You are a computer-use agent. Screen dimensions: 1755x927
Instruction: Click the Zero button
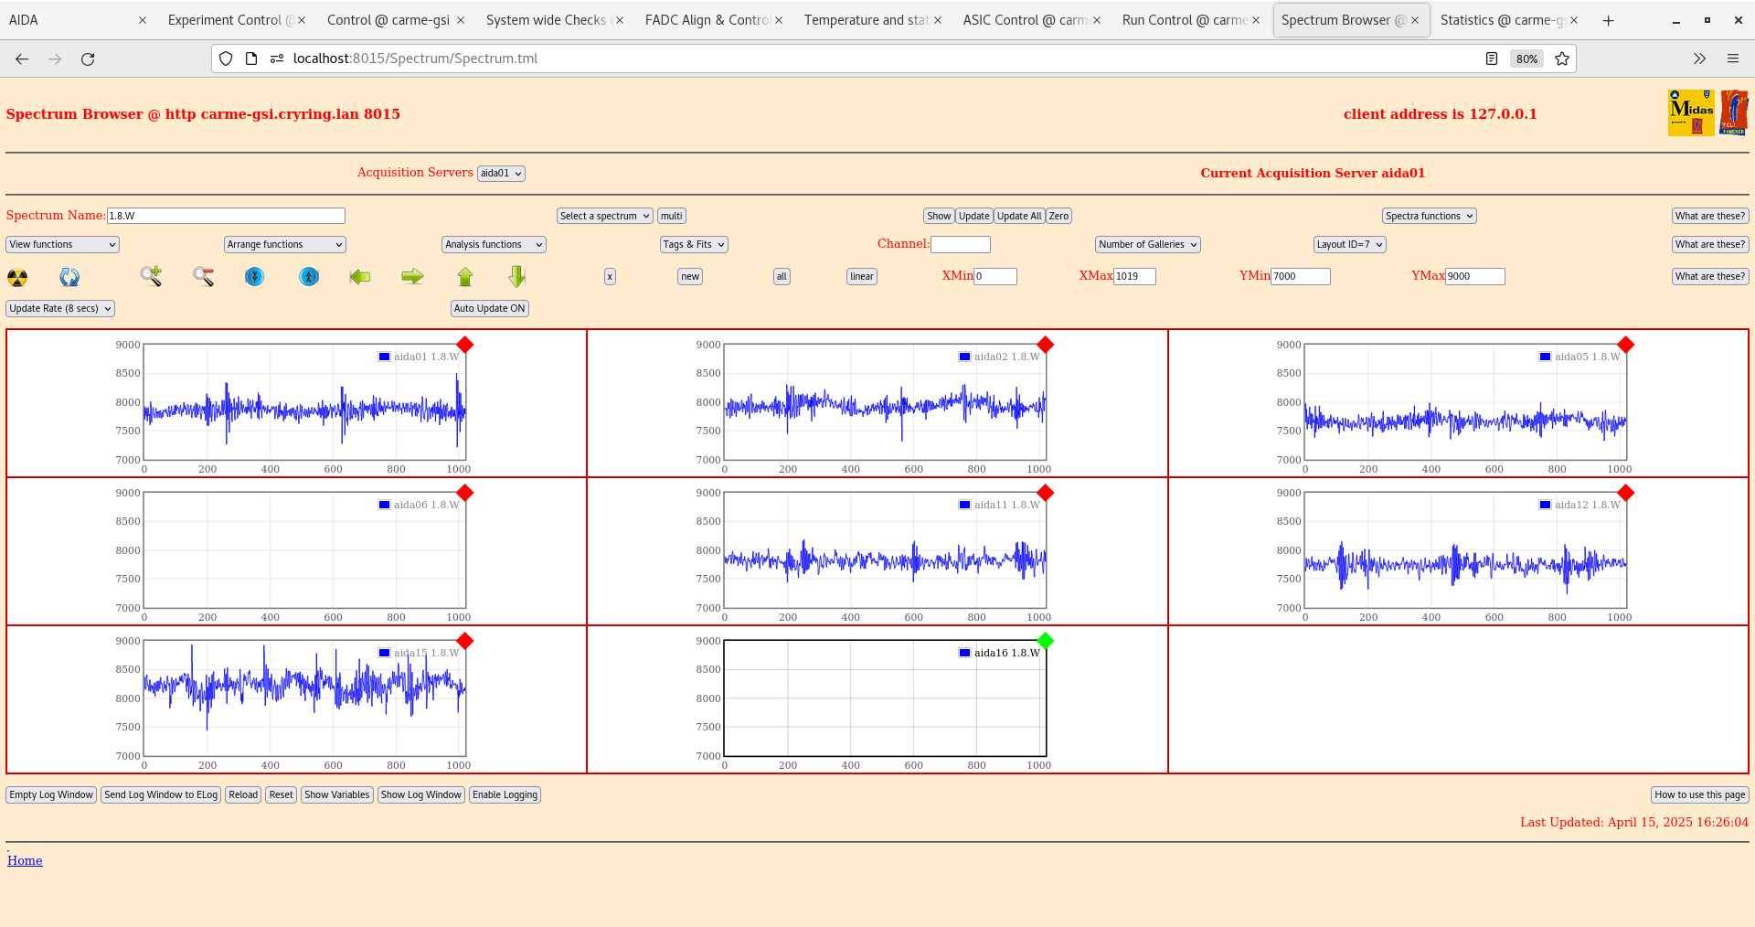point(1058,216)
